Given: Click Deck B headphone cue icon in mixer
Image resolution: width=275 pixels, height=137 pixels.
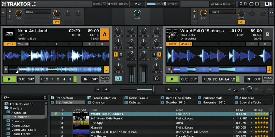Looking at the screenshot, I should 156,78.
